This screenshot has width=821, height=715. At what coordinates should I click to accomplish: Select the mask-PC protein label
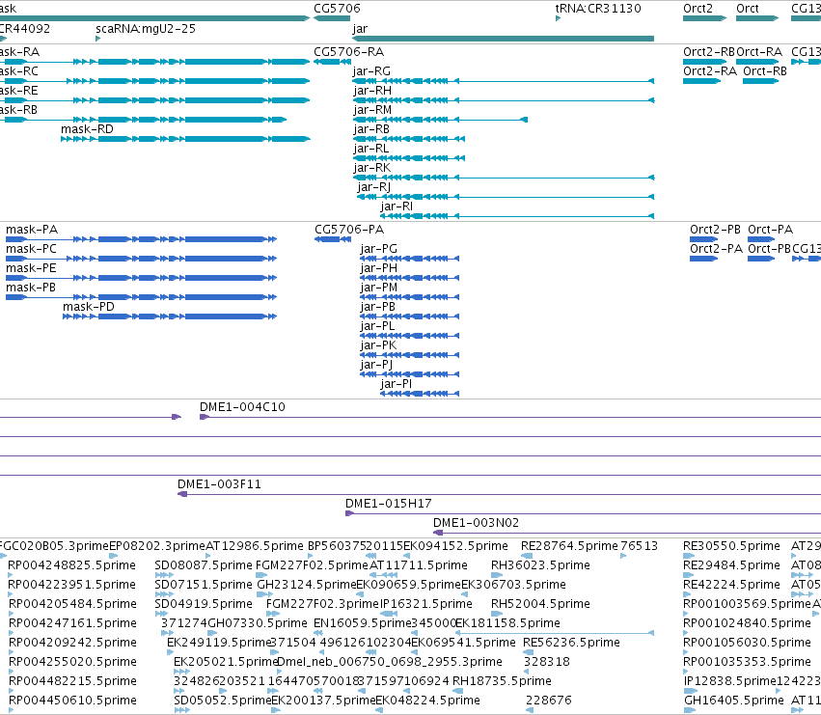click(32, 249)
